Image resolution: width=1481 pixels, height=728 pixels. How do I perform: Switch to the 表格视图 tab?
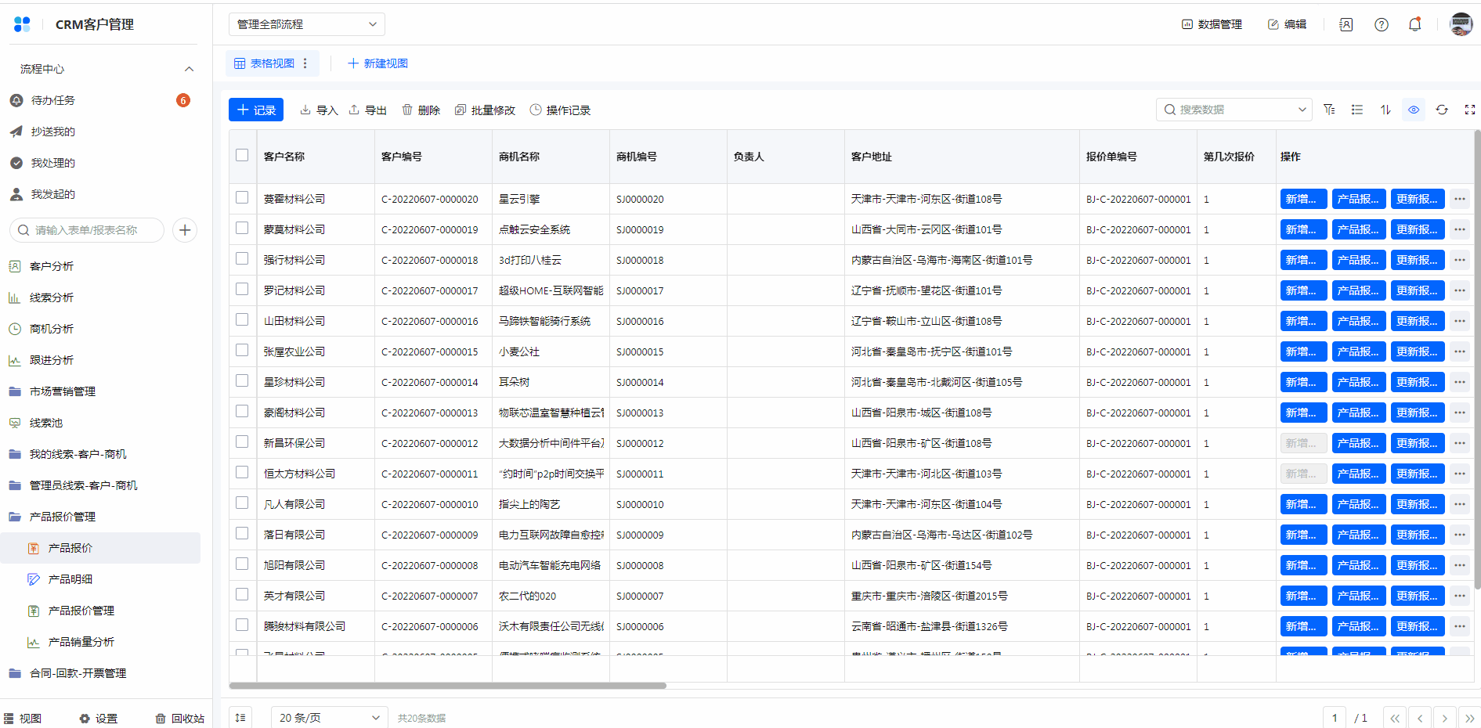(265, 63)
